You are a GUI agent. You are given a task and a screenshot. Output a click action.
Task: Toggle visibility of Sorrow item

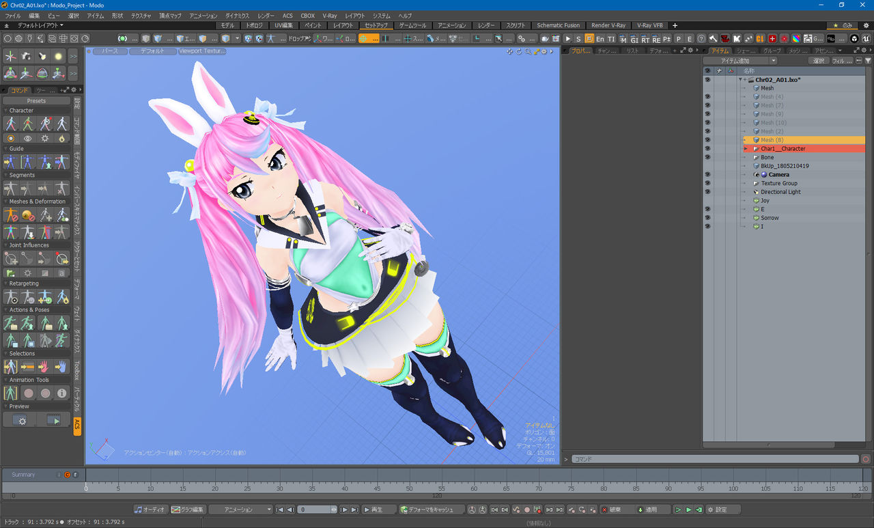pyautogui.click(x=707, y=218)
